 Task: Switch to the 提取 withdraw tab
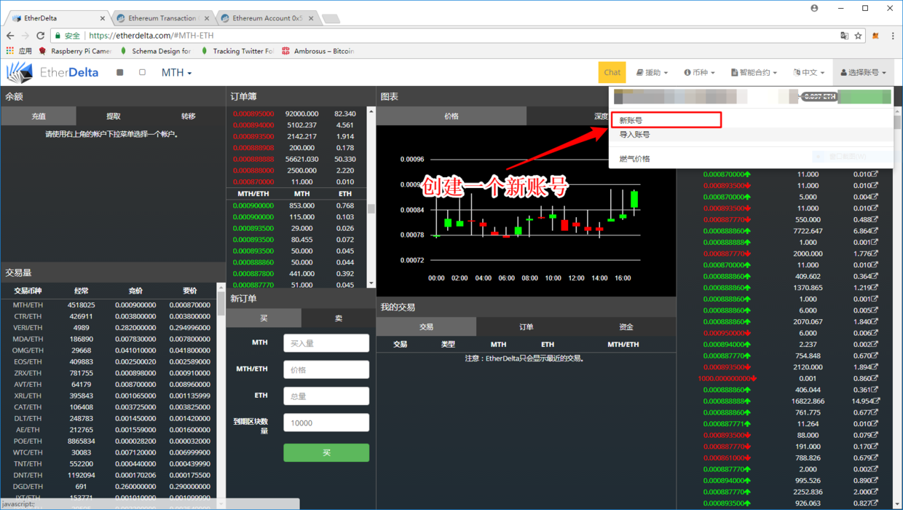click(114, 116)
